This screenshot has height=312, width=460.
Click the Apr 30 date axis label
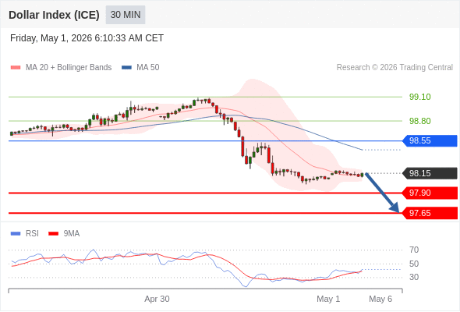pos(157,299)
